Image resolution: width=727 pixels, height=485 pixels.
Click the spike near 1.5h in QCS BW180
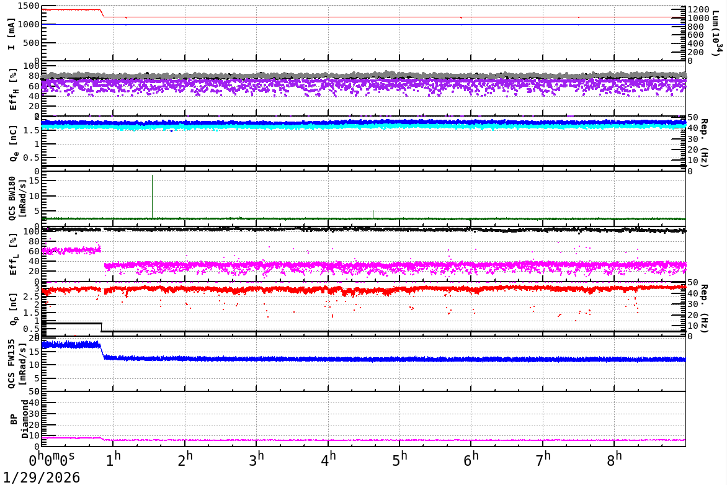(153, 192)
